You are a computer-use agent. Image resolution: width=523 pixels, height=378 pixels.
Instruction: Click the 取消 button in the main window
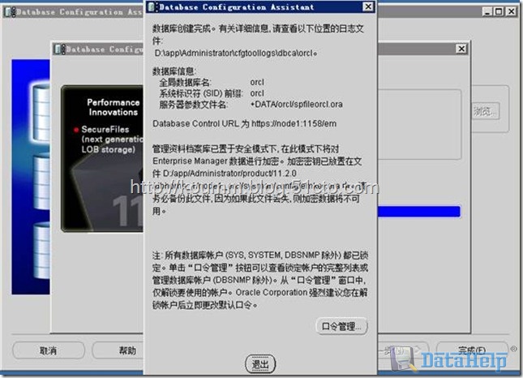click(x=49, y=350)
